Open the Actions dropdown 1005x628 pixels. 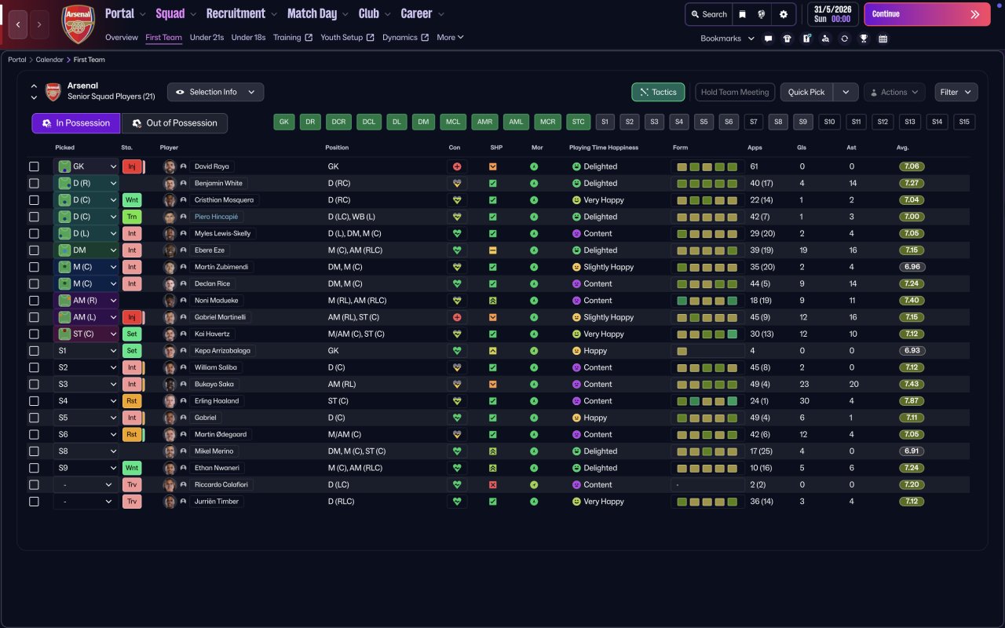click(x=894, y=92)
